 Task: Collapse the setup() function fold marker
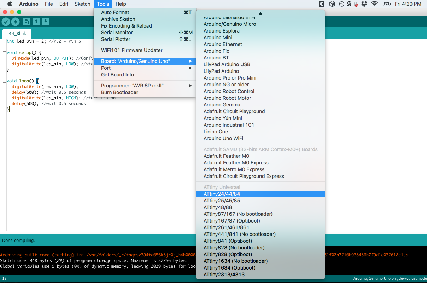pos(4,53)
